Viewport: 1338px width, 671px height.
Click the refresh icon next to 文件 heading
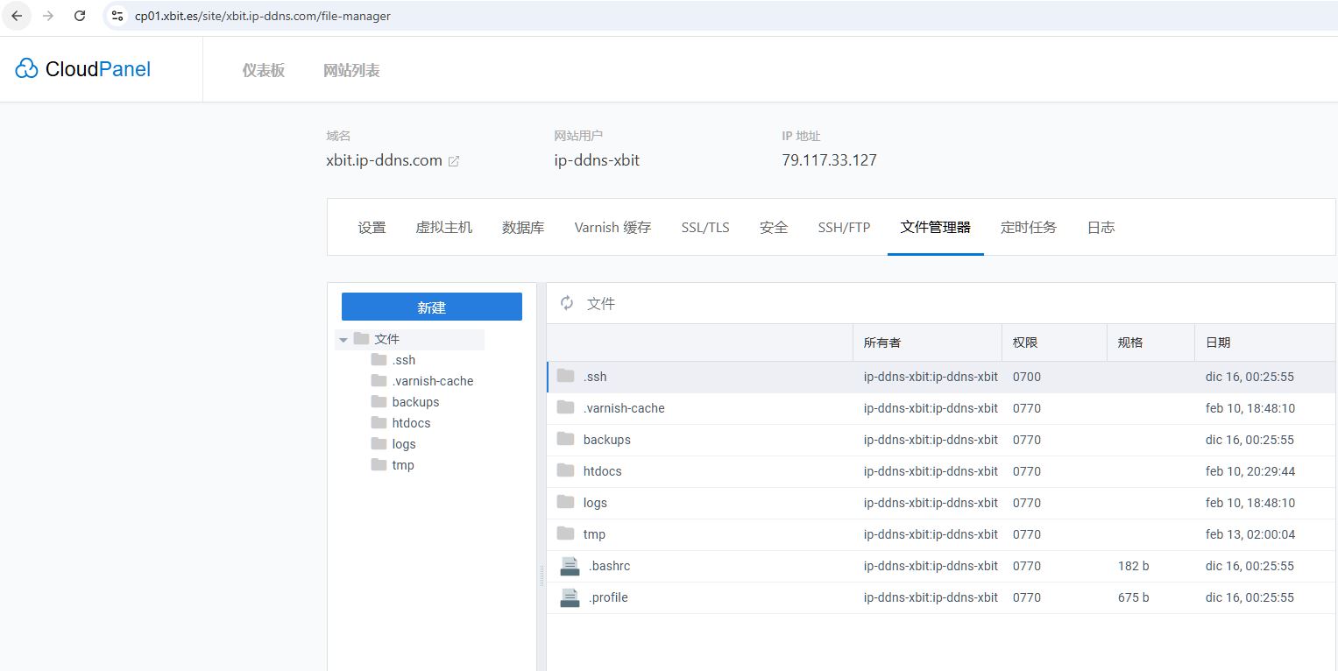click(x=567, y=303)
